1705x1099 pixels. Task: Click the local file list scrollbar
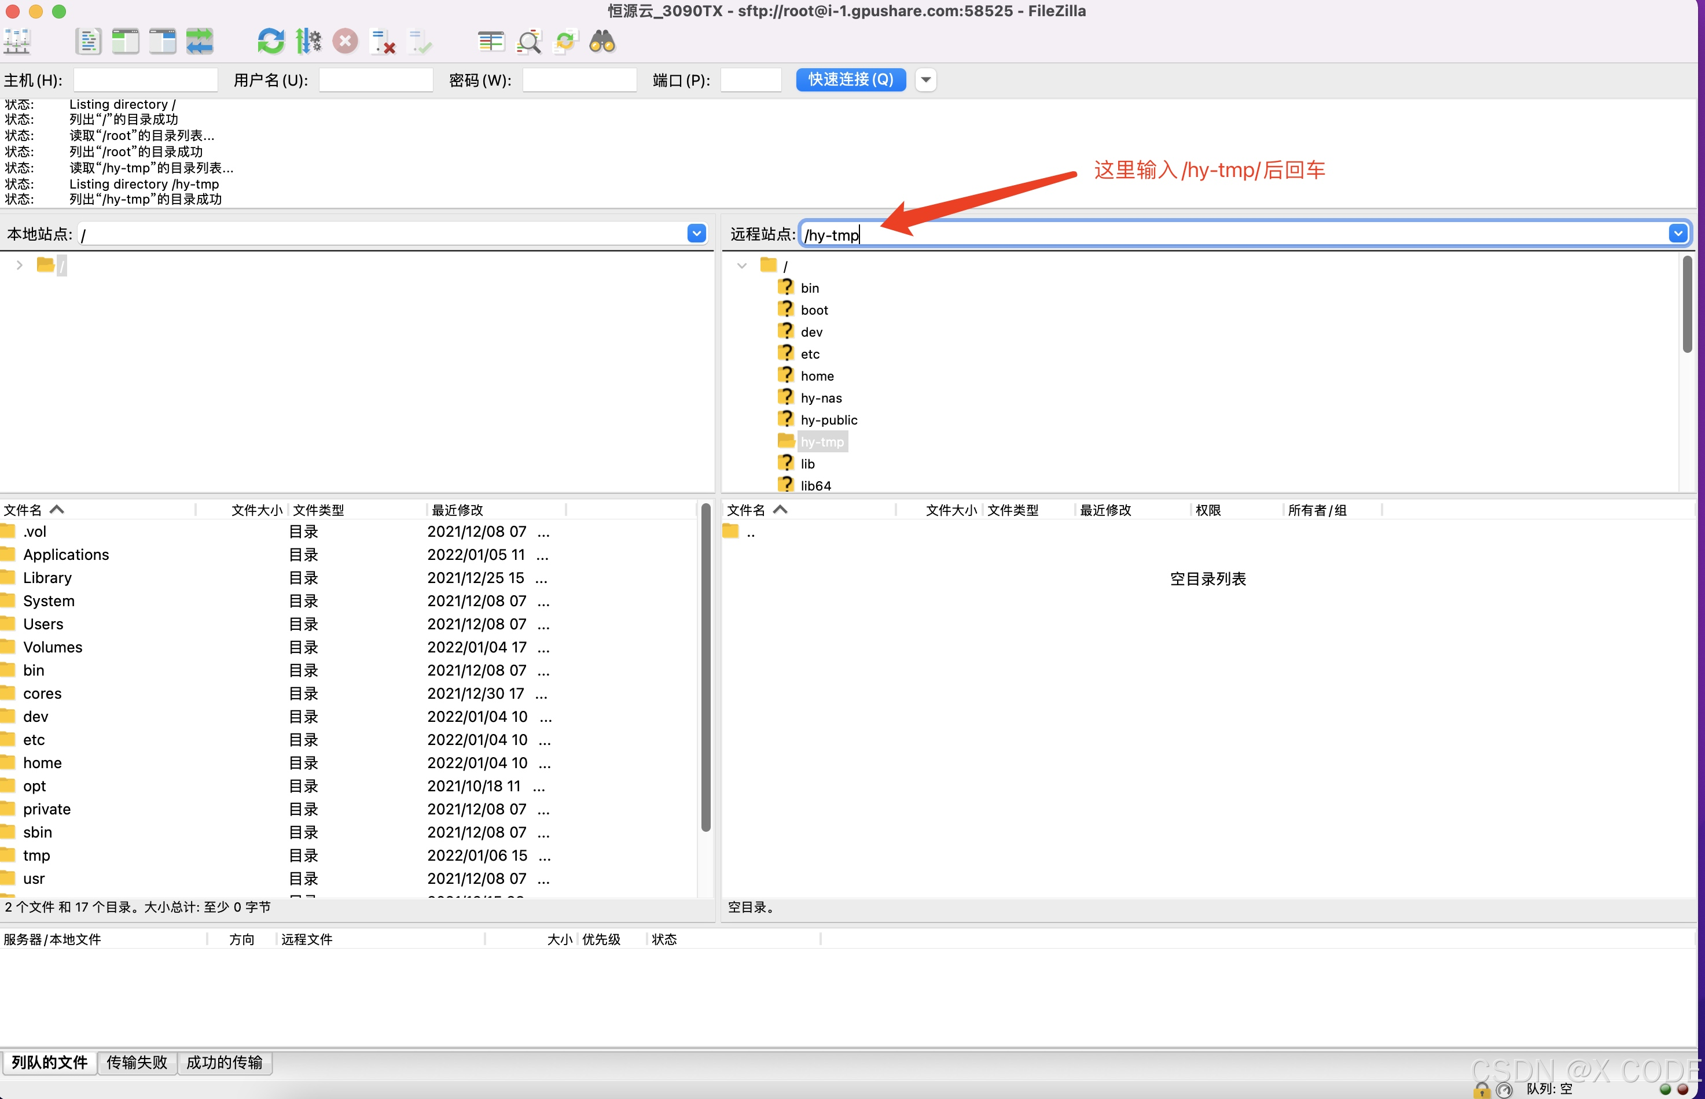tap(705, 667)
